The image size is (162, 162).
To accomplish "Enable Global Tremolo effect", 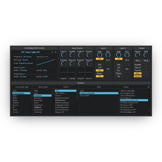I will point(138,70).
